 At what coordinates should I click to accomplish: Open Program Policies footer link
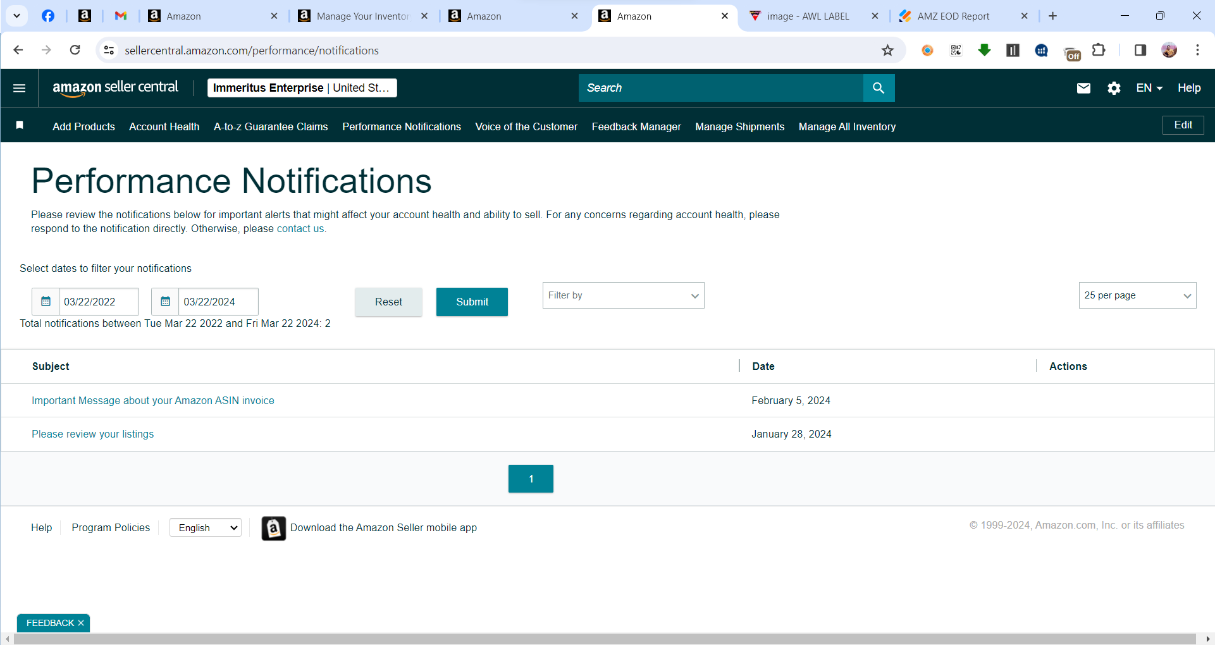tap(111, 527)
